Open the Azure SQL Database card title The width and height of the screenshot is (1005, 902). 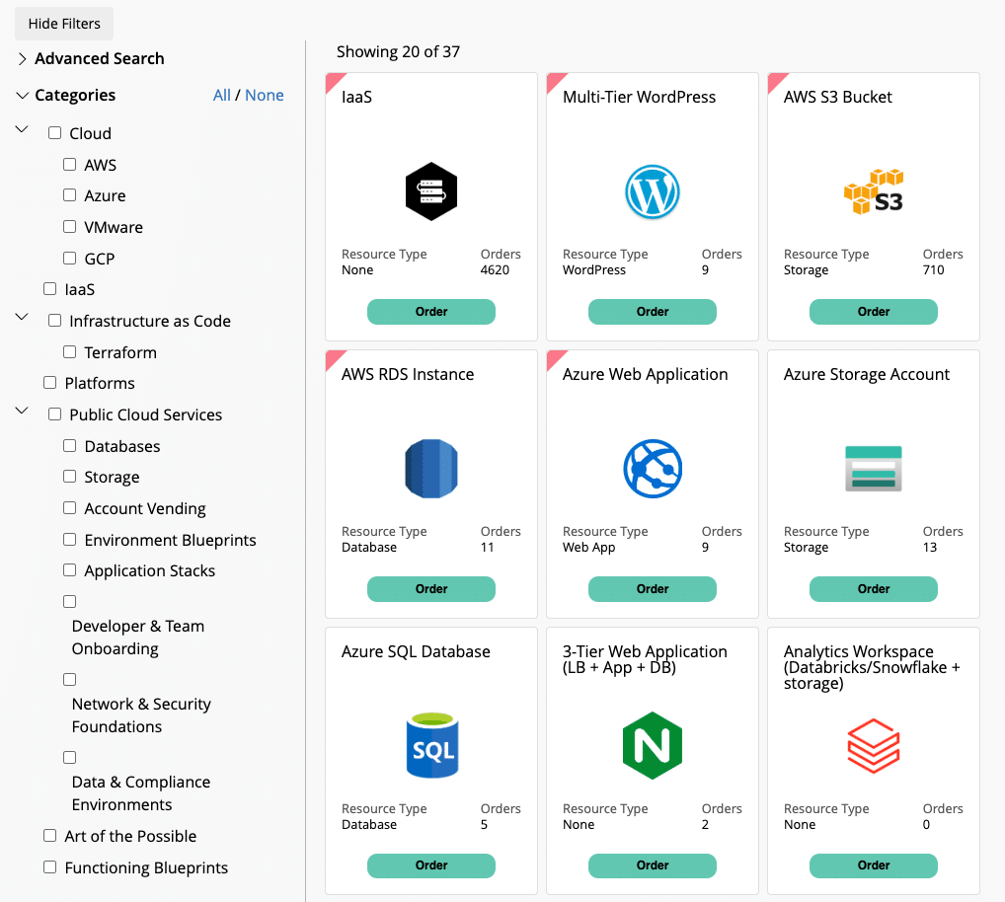(x=416, y=651)
